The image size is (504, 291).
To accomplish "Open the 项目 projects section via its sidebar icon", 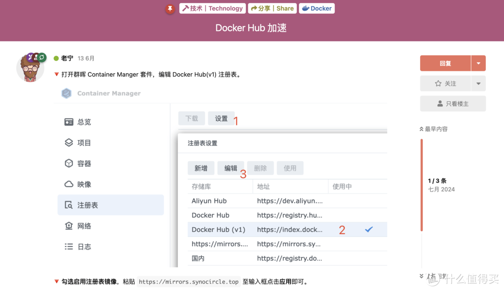I will pos(69,143).
